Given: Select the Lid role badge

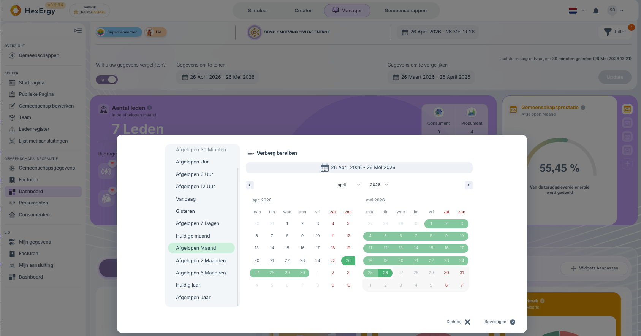Looking at the screenshot, I should (155, 32).
